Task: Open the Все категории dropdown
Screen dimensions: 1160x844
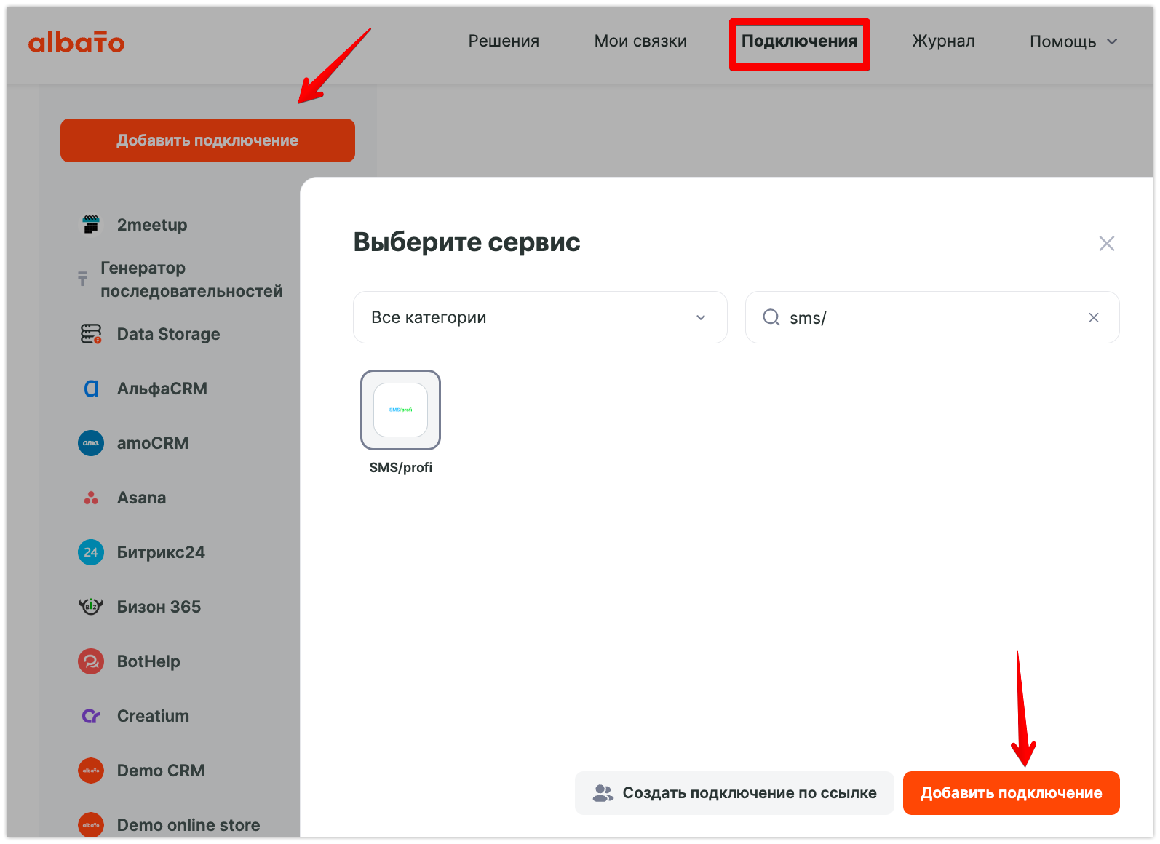Action: (539, 317)
